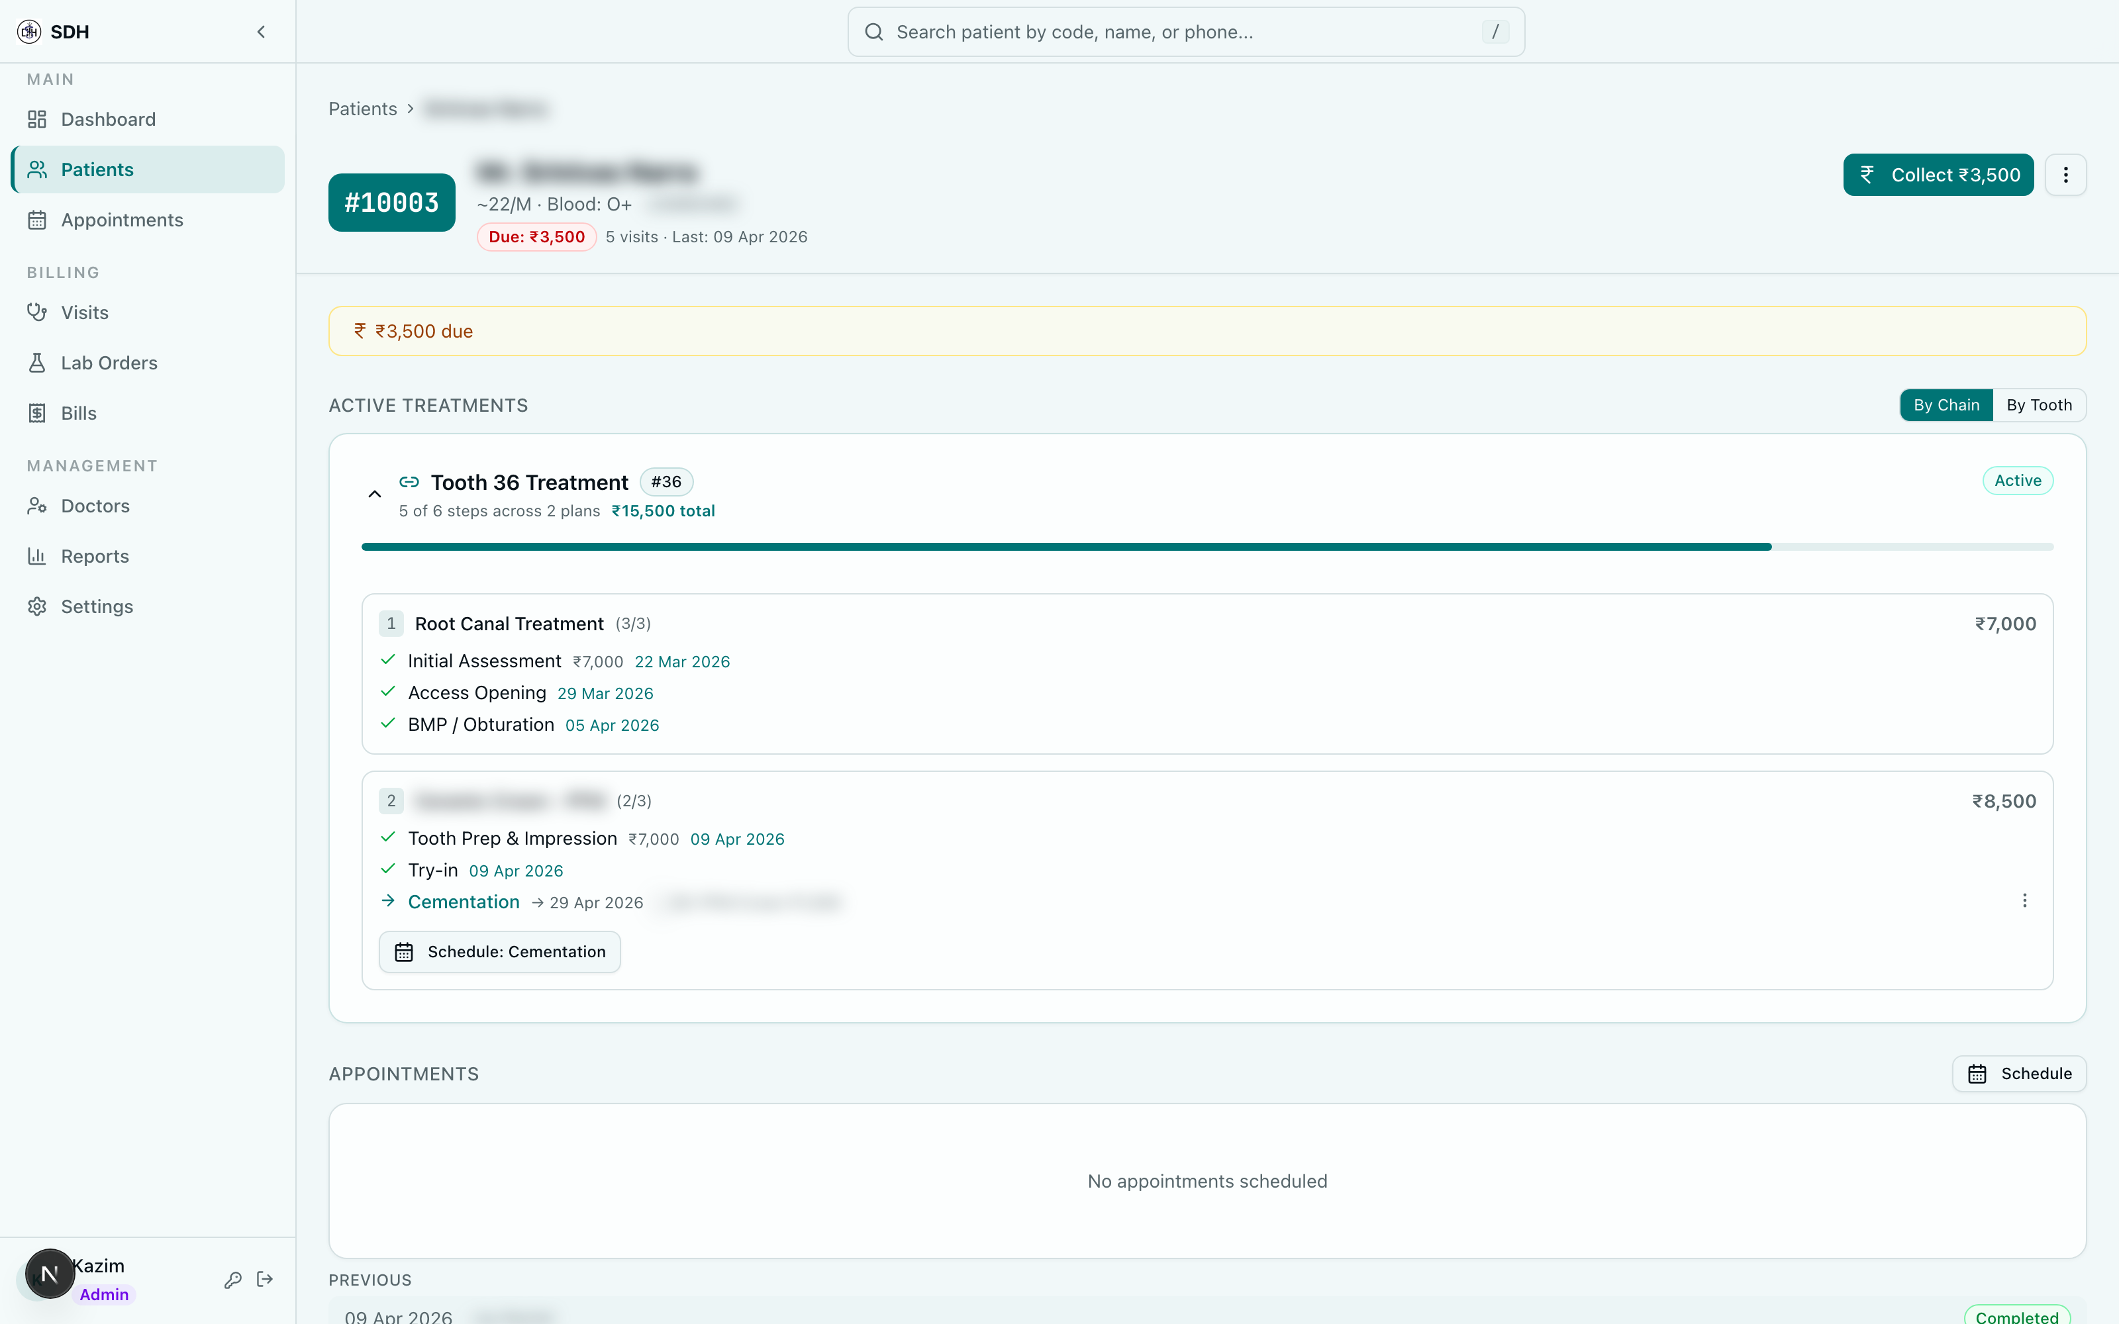Click the Completed status badge
The height and width of the screenshot is (1324, 2119).
[2016, 1316]
